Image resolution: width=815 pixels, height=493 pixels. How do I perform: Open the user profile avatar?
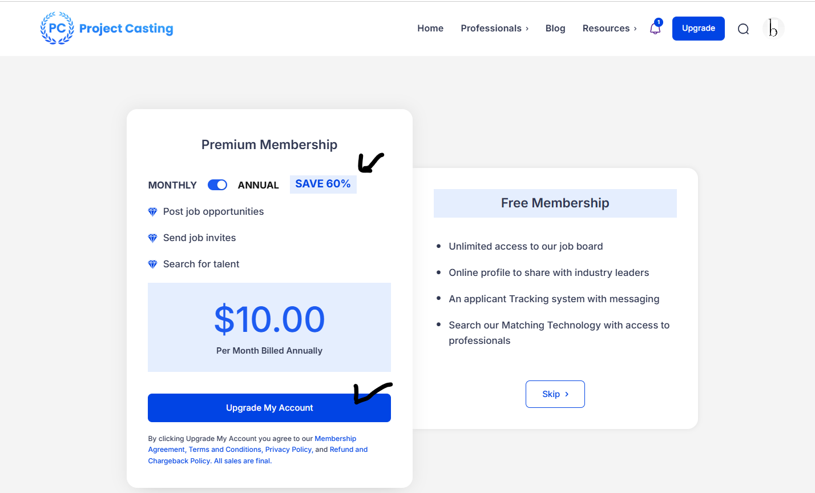773,29
